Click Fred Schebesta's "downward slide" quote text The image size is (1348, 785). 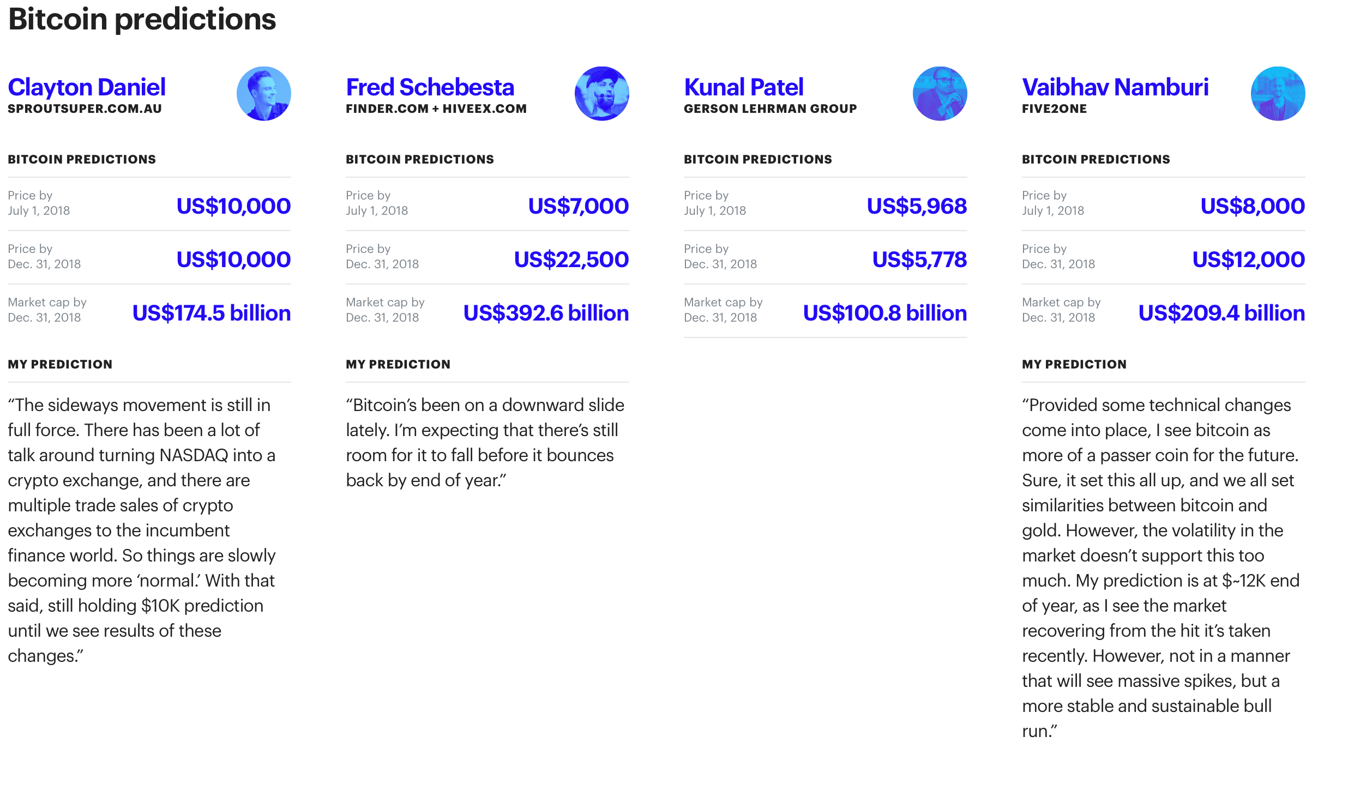coord(485,442)
